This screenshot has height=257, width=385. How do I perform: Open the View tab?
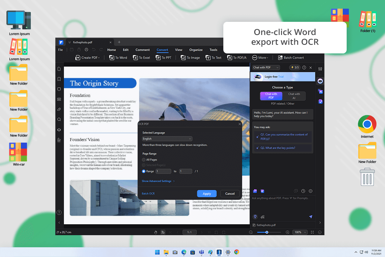click(179, 50)
